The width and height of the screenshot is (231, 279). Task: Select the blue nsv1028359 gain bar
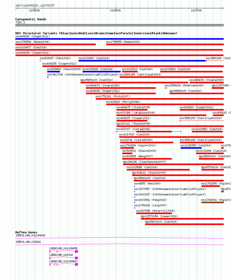click(x=191, y=148)
